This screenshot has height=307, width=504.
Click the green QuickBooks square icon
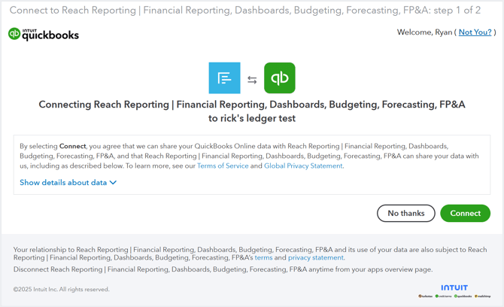(279, 78)
